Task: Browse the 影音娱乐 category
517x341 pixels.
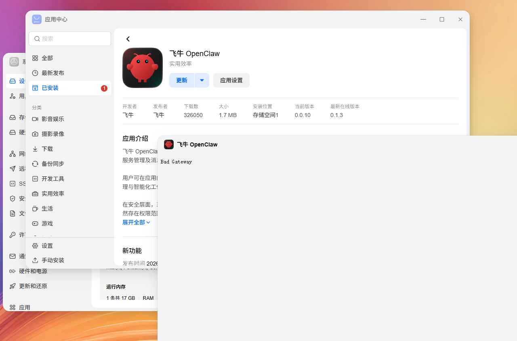Action: tap(70, 119)
